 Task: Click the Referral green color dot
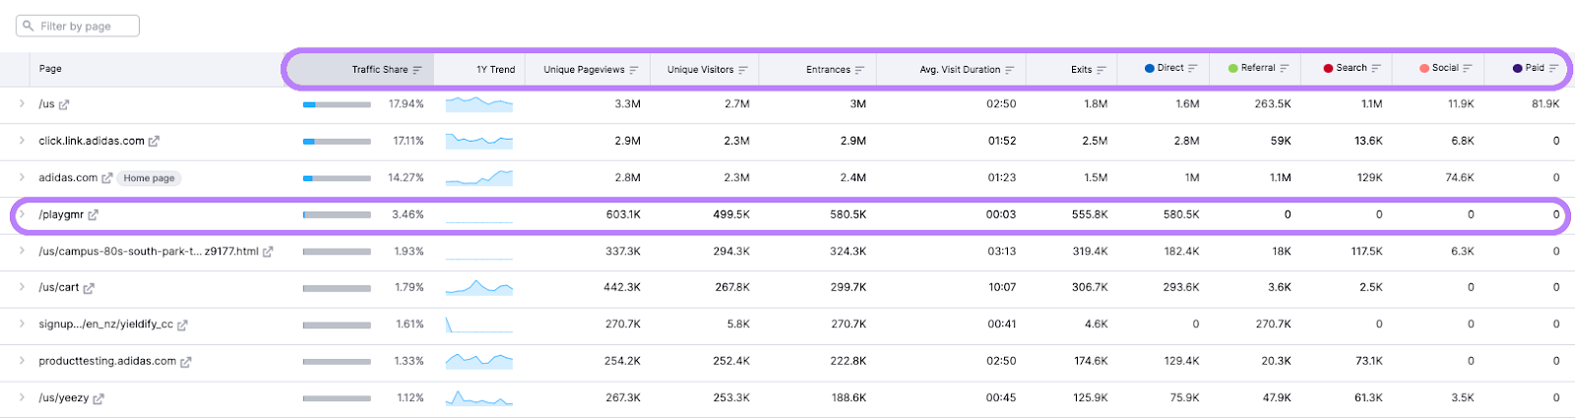coord(1232,68)
